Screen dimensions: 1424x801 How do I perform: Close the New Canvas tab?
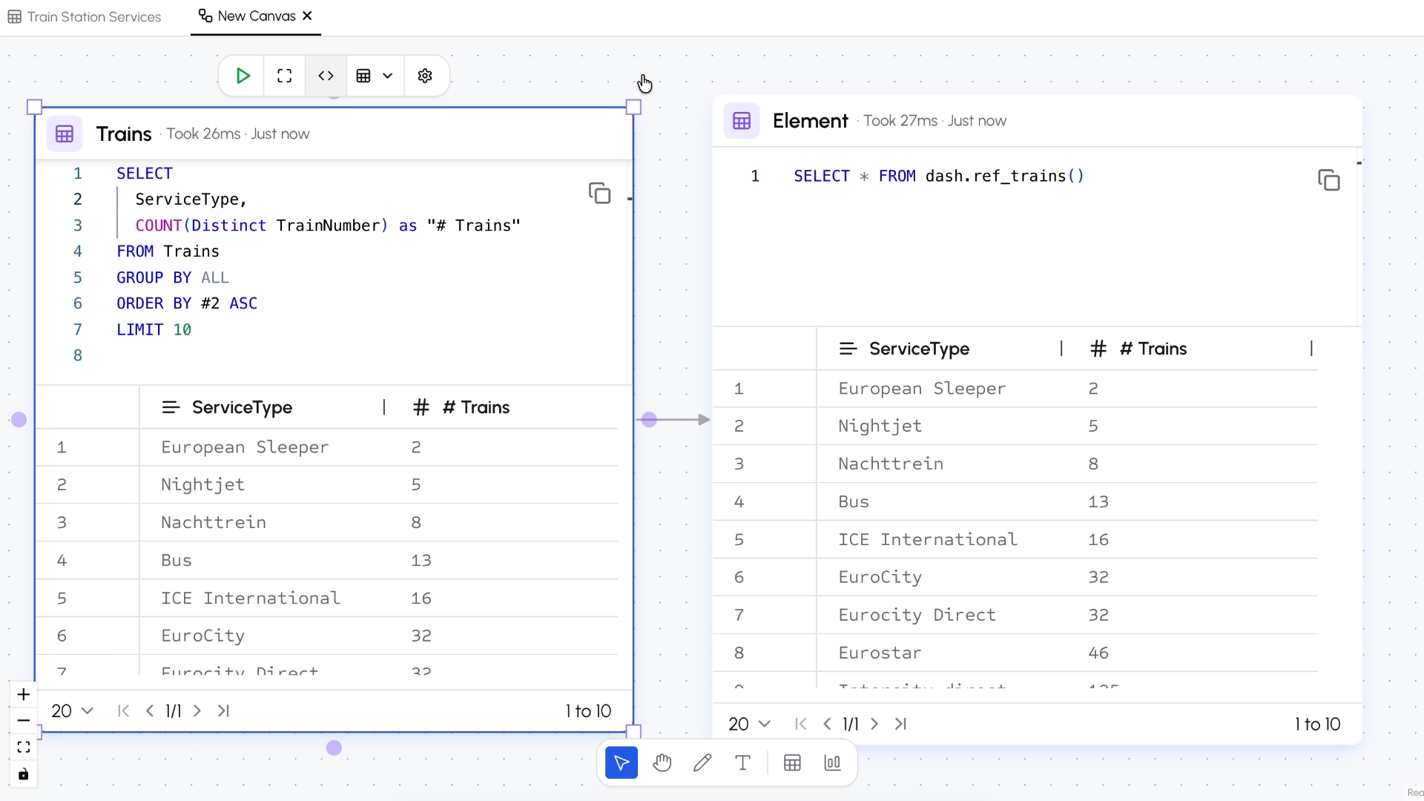point(308,16)
